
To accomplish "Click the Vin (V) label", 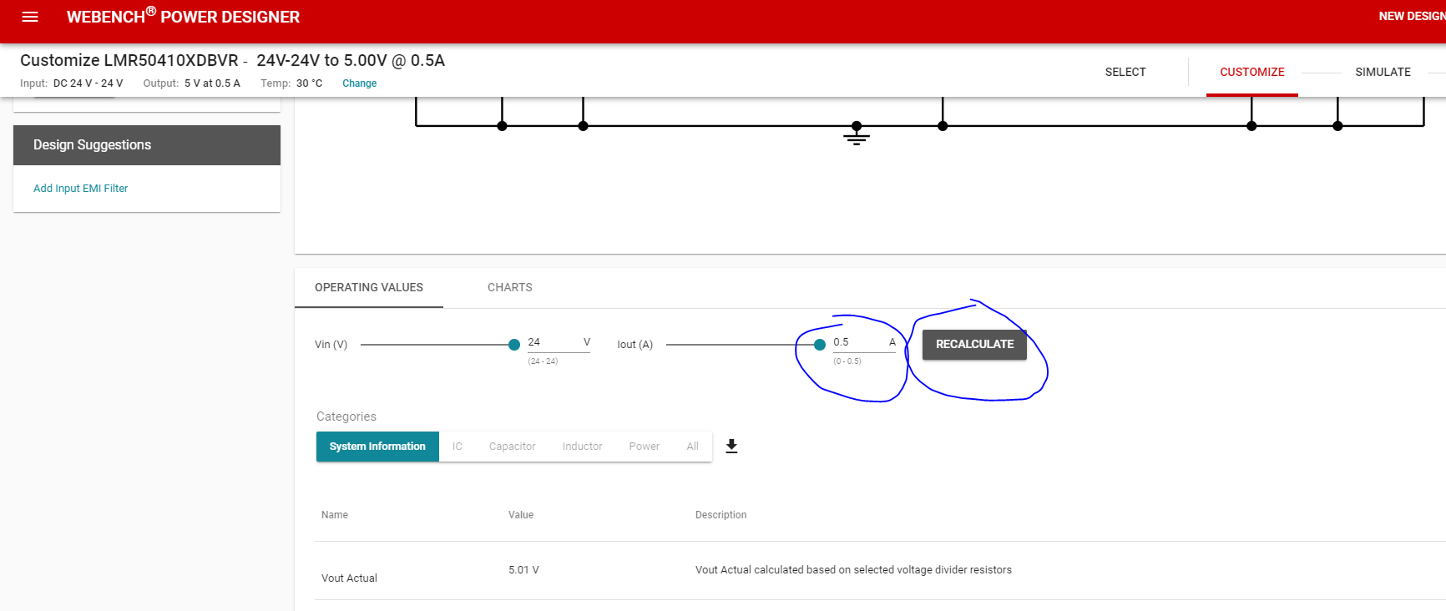I will click(331, 345).
